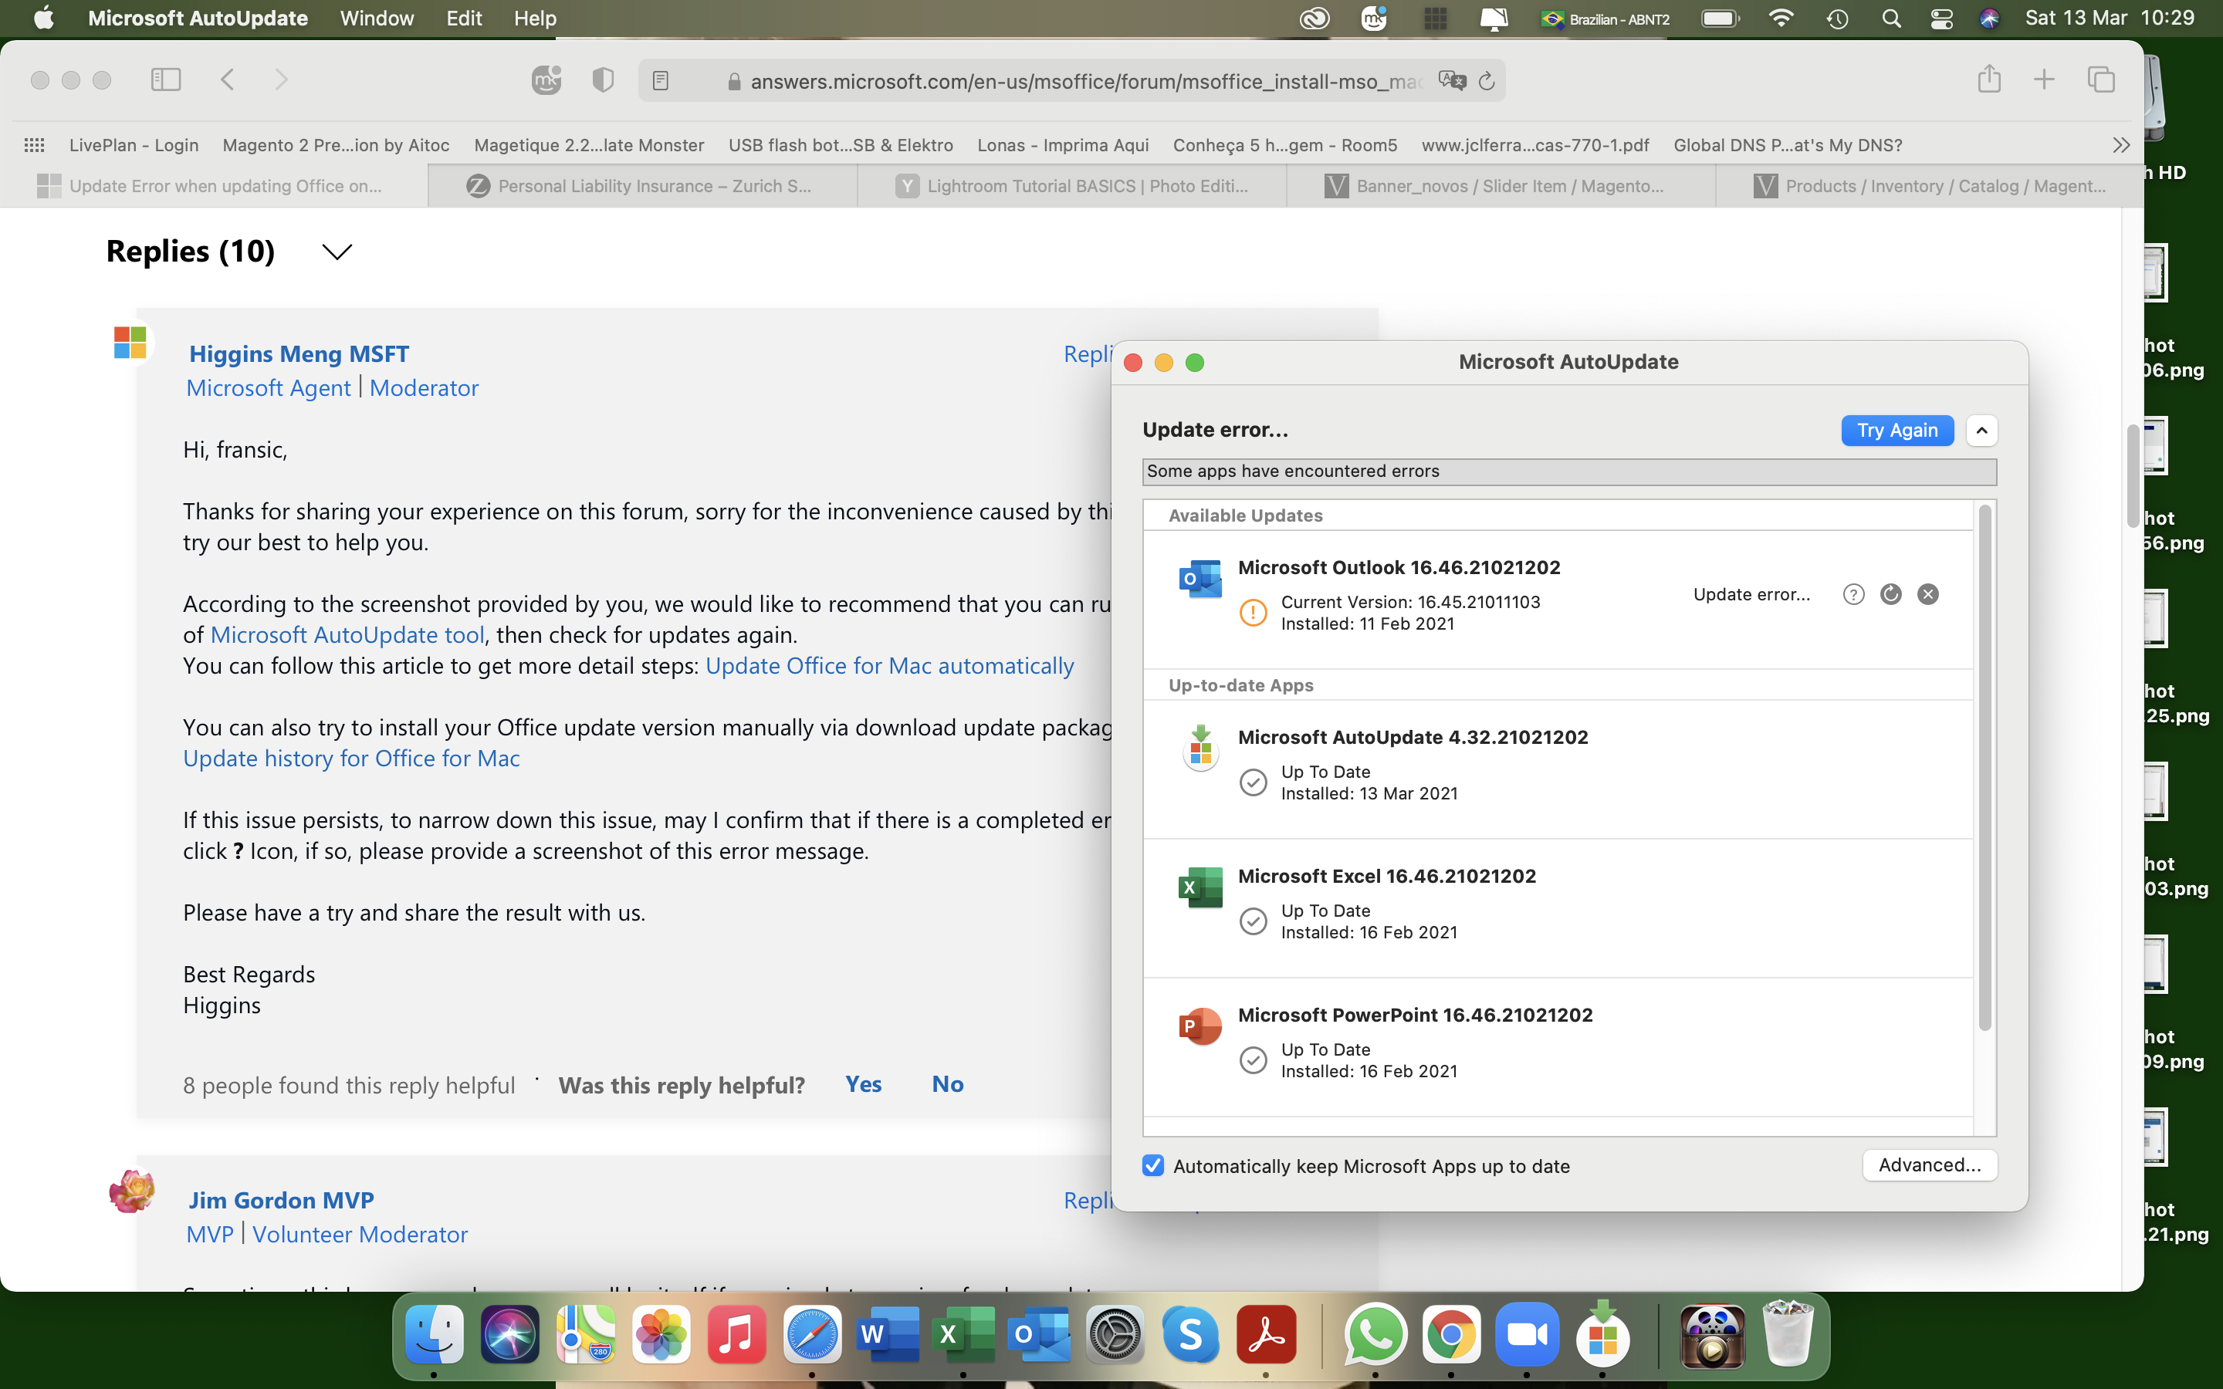Open the Window menu

click(x=377, y=19)
